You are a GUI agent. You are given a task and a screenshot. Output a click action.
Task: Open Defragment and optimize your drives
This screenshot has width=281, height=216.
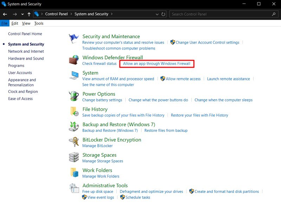point(151,191)
